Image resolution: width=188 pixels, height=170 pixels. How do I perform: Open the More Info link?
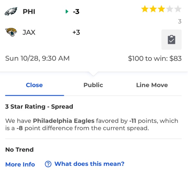[x=20, y=165]
